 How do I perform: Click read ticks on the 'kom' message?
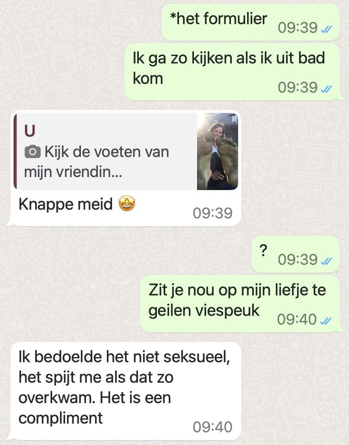pyautogui.click(x=326, y=89)
